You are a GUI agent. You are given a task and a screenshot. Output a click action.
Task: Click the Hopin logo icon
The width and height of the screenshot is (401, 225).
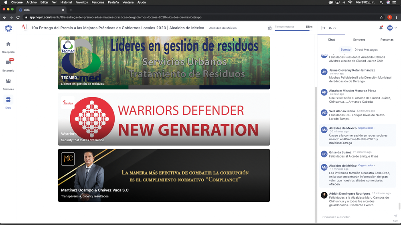[8, 28]
